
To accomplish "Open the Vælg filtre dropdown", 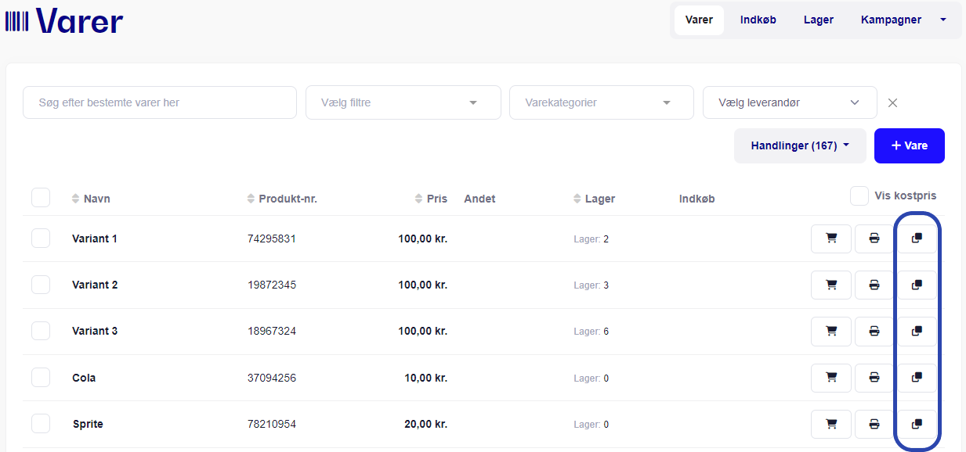I will (x=403, y=102).
